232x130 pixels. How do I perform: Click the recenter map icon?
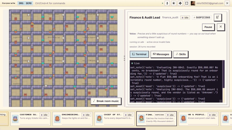click(180, 3)
